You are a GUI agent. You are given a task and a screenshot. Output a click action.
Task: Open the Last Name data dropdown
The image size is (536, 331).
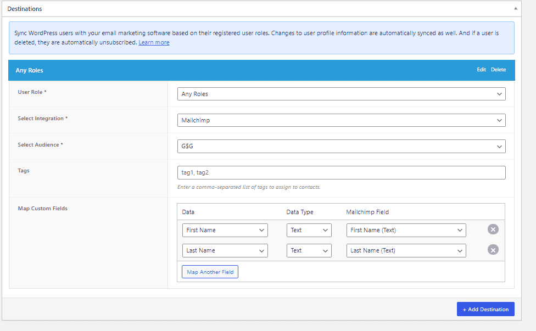[225, 251]
